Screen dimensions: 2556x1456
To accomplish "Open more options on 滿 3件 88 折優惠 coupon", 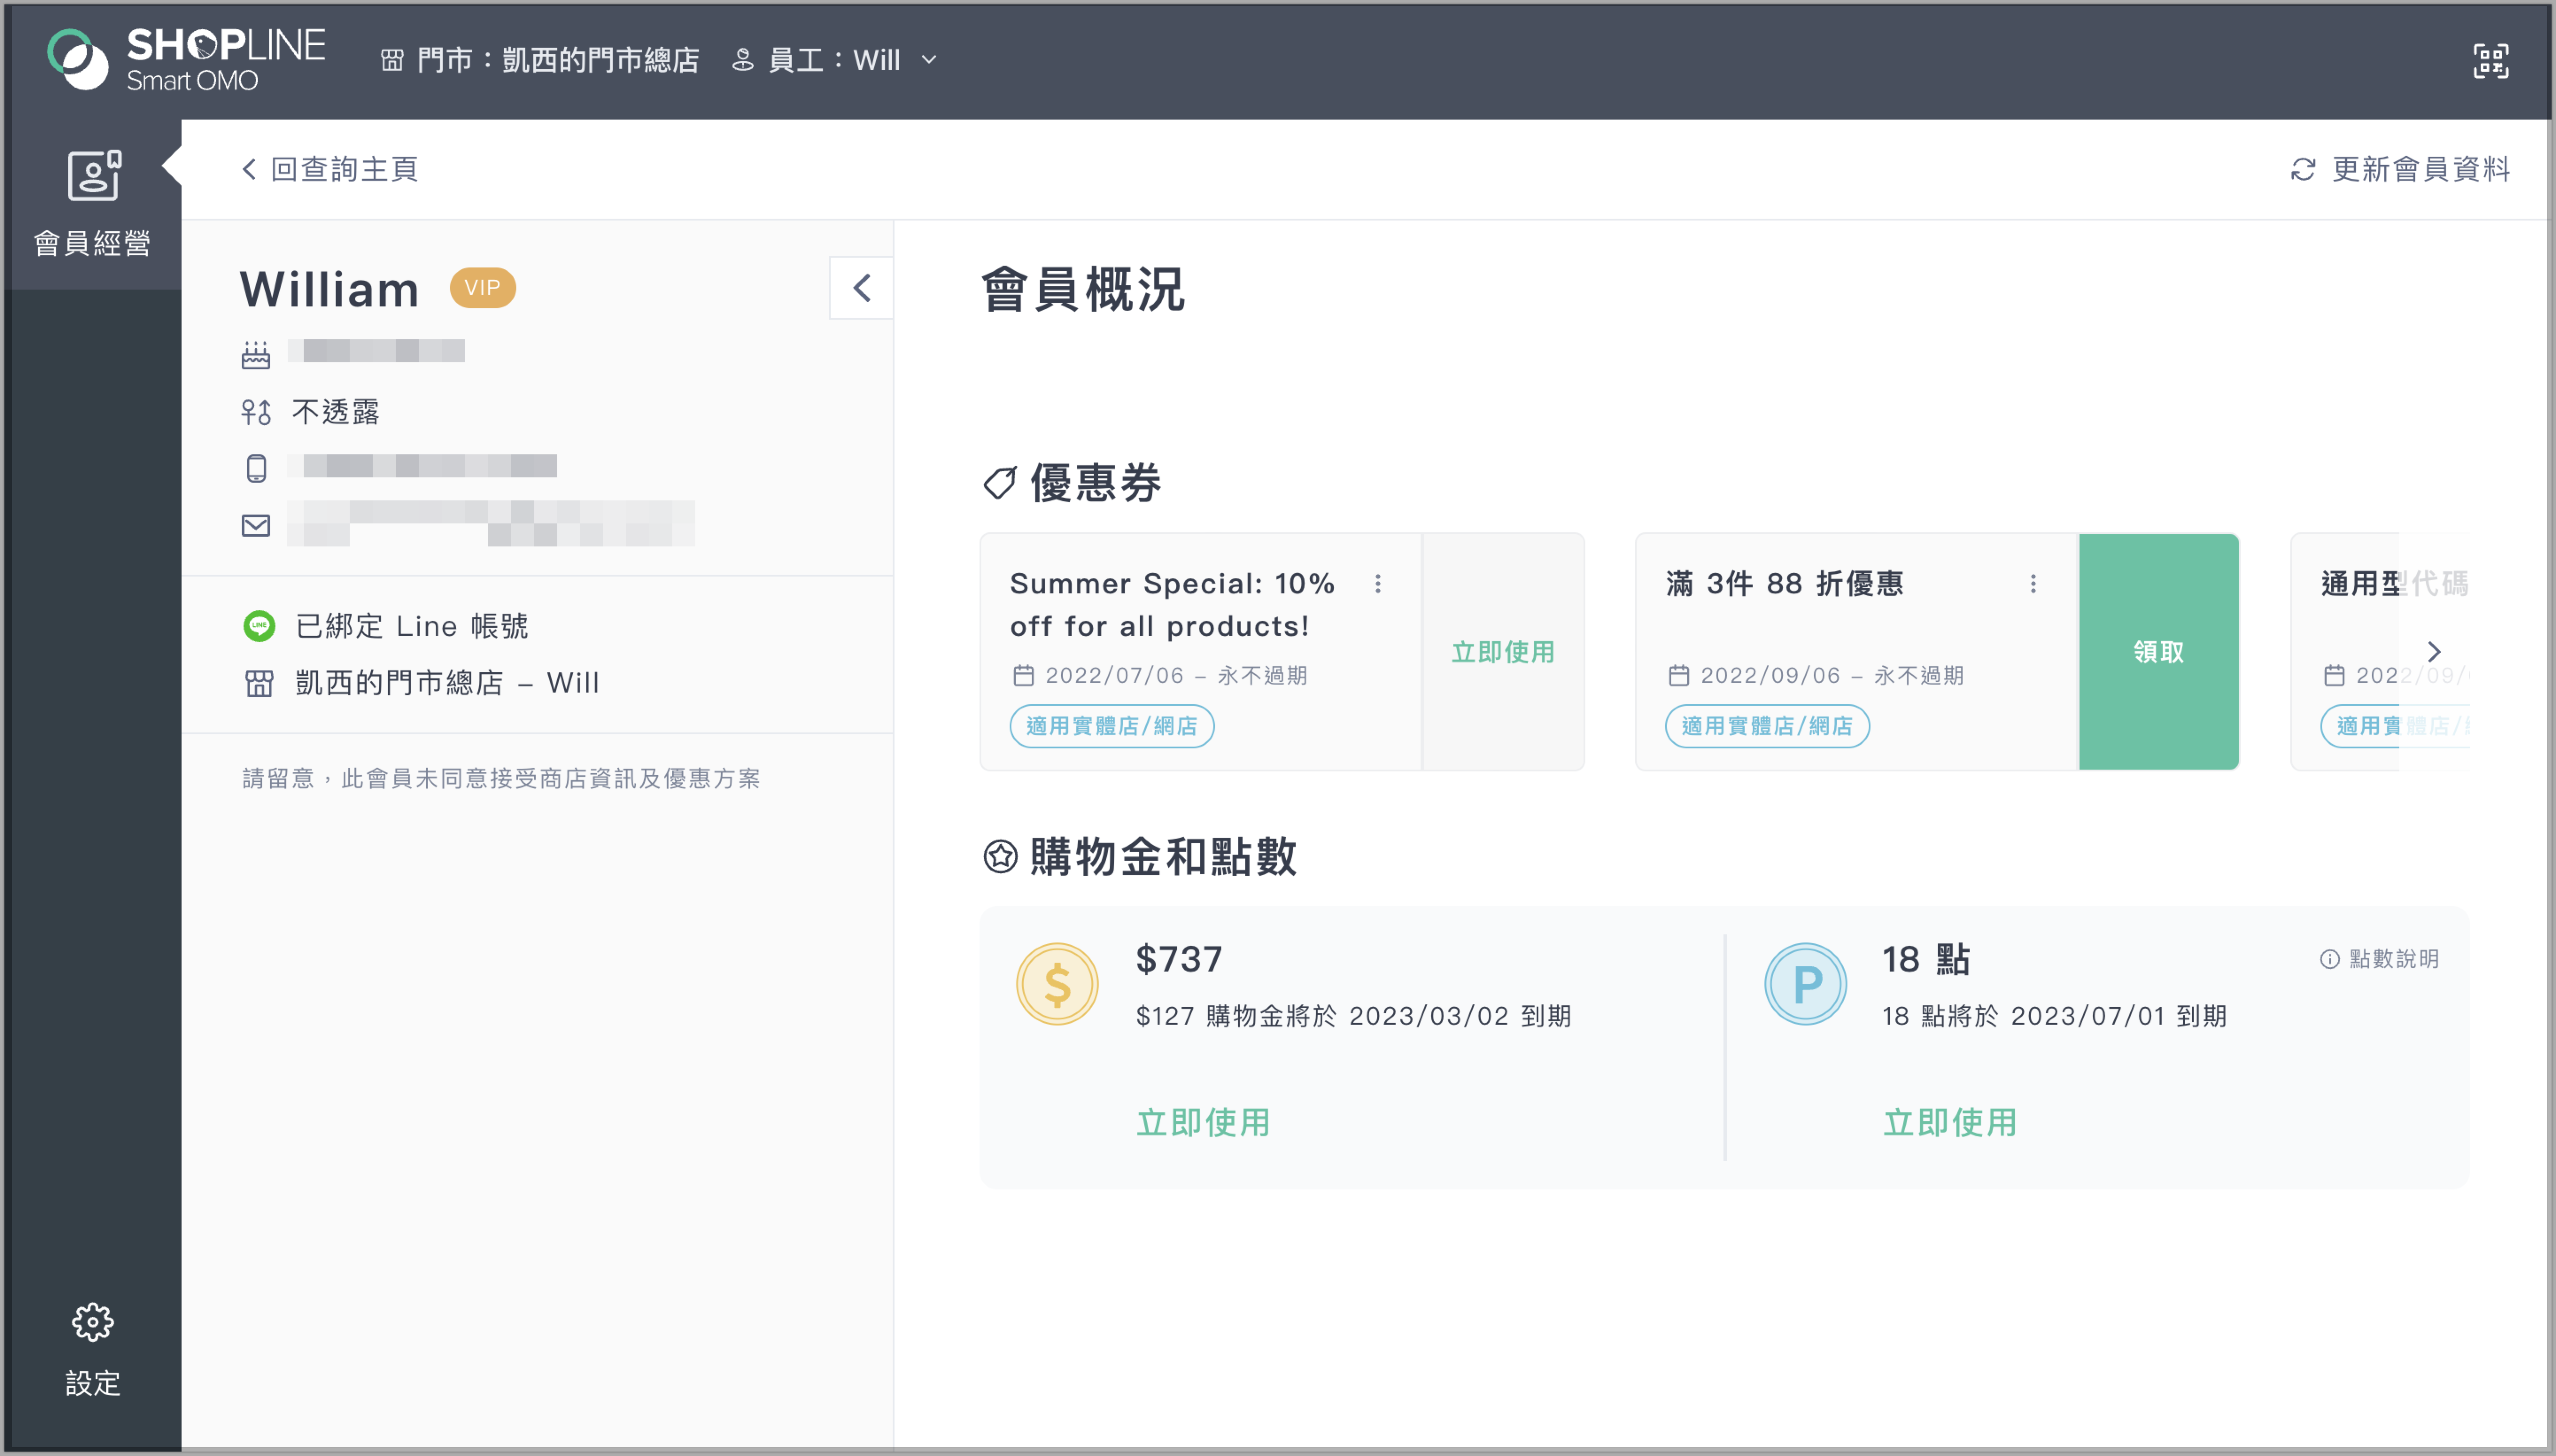I will tap(2033, 583).
